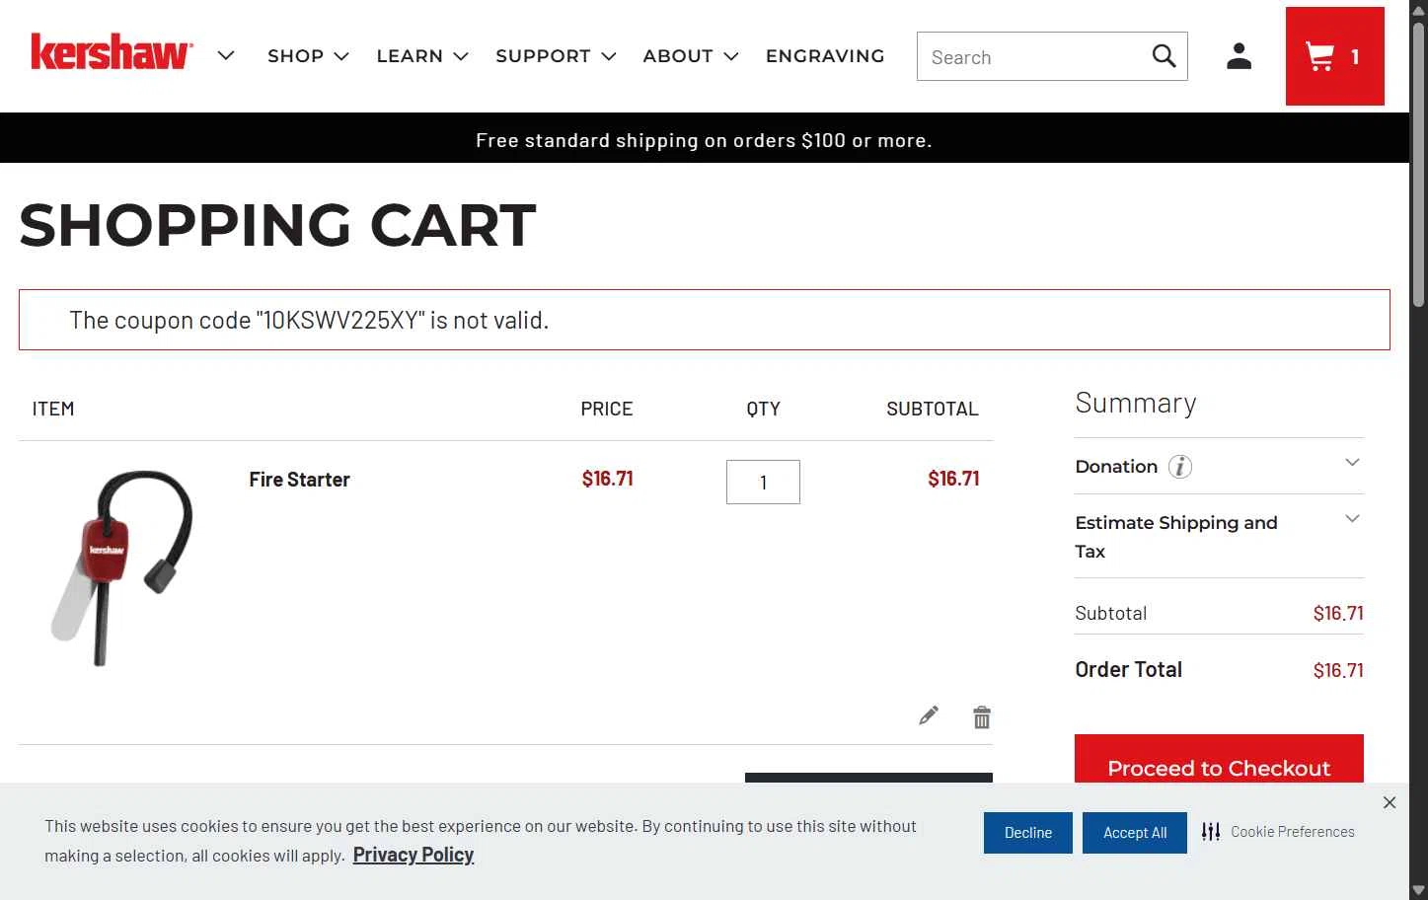Click the coupon code not valid message
The image size is (1428, 900).
[309, 320]
